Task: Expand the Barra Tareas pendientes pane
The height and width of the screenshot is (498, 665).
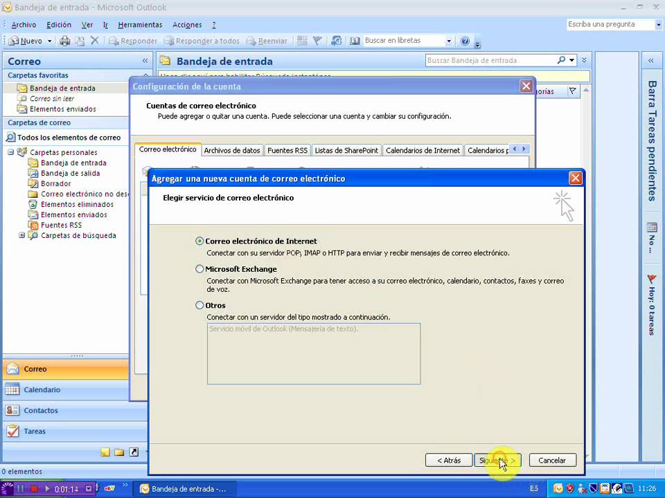Action: pyautogui.click(x=651, y=61)
